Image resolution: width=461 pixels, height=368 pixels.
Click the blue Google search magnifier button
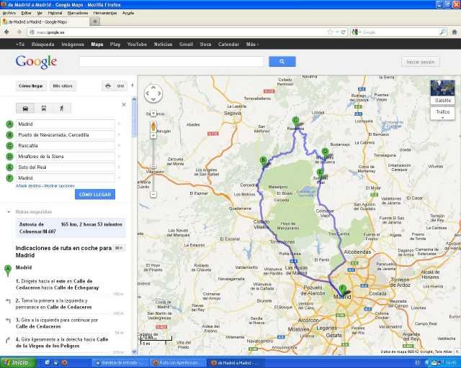[282, 62]
